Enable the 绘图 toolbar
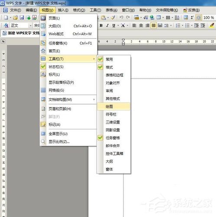This screenshot has height=217, width=216. coord(114,107)
